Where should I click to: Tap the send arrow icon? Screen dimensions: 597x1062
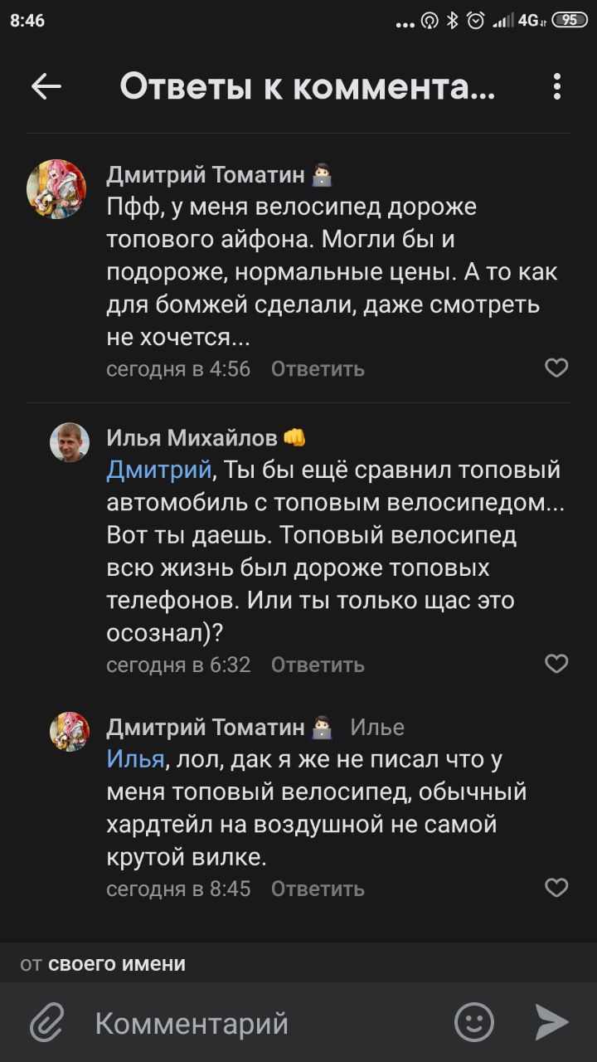[551, 1022]
